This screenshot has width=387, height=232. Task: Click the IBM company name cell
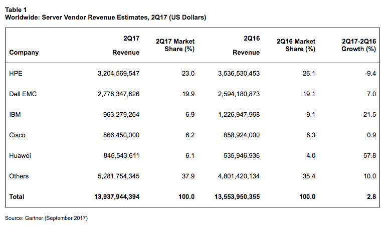point(15,114)
